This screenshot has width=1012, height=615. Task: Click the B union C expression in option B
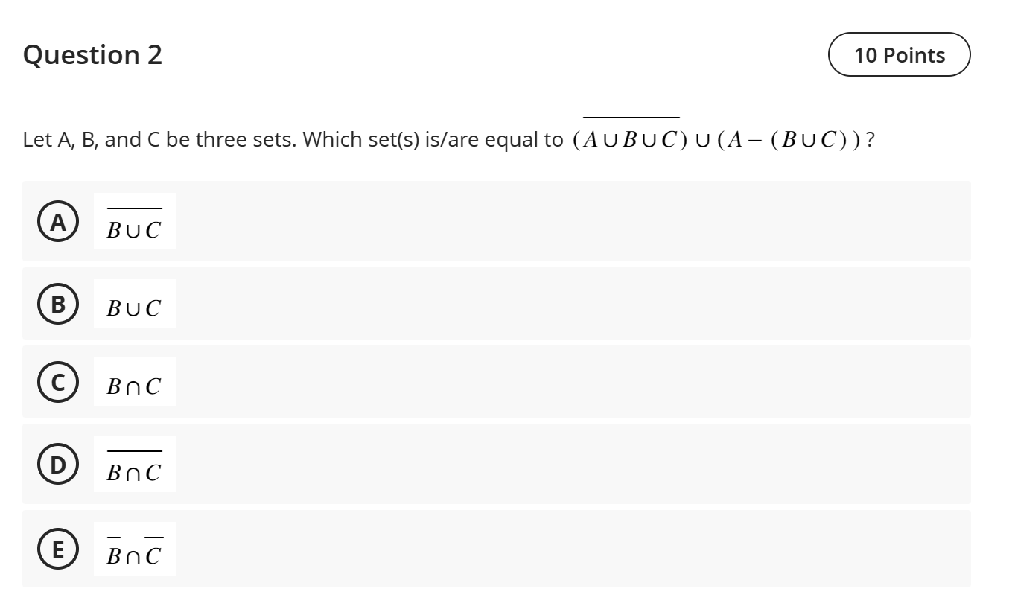(x=134, y=306)
